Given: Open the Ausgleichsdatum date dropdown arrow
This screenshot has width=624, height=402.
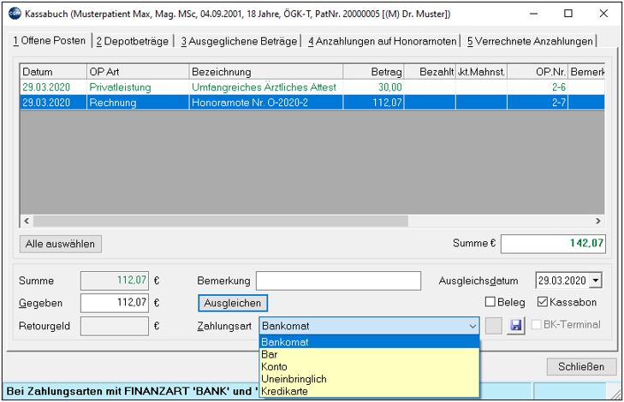Looking at the screenshot, I should coord(596,281).
